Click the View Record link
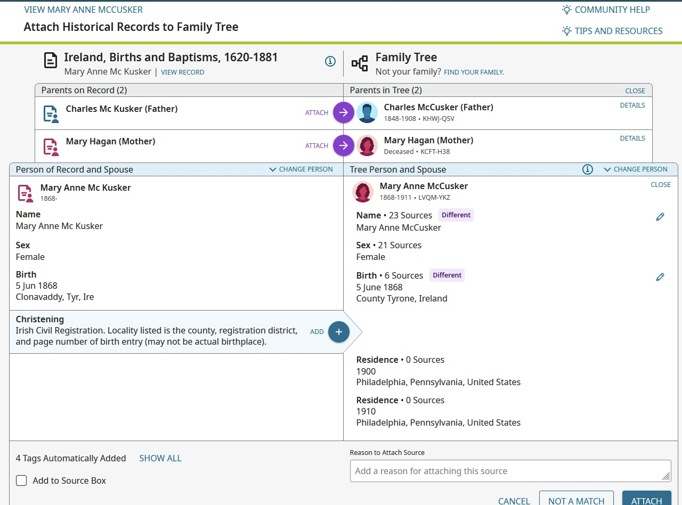This screenshot has width=682, height=505. pos(183,72)
